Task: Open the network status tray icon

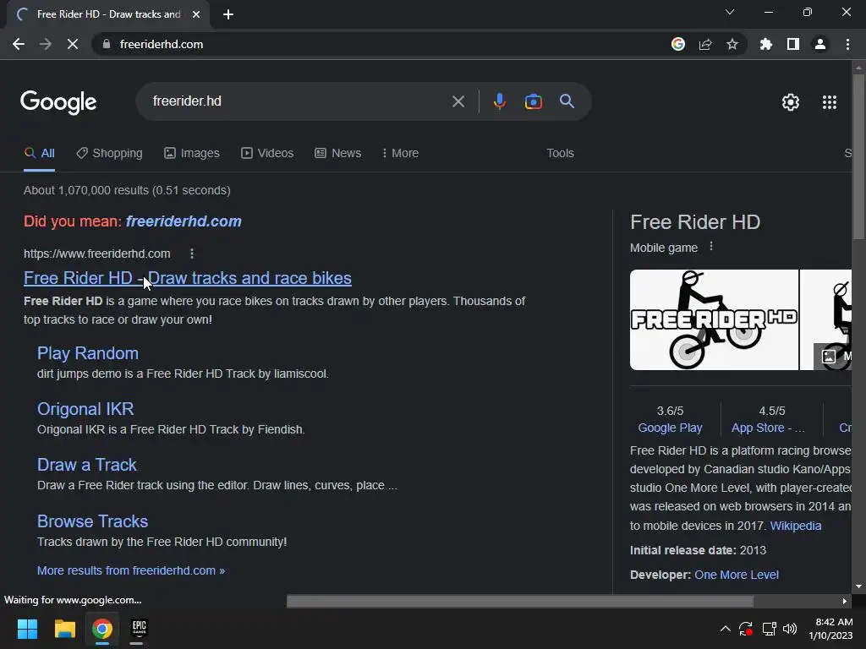Action: coord(769,629)
